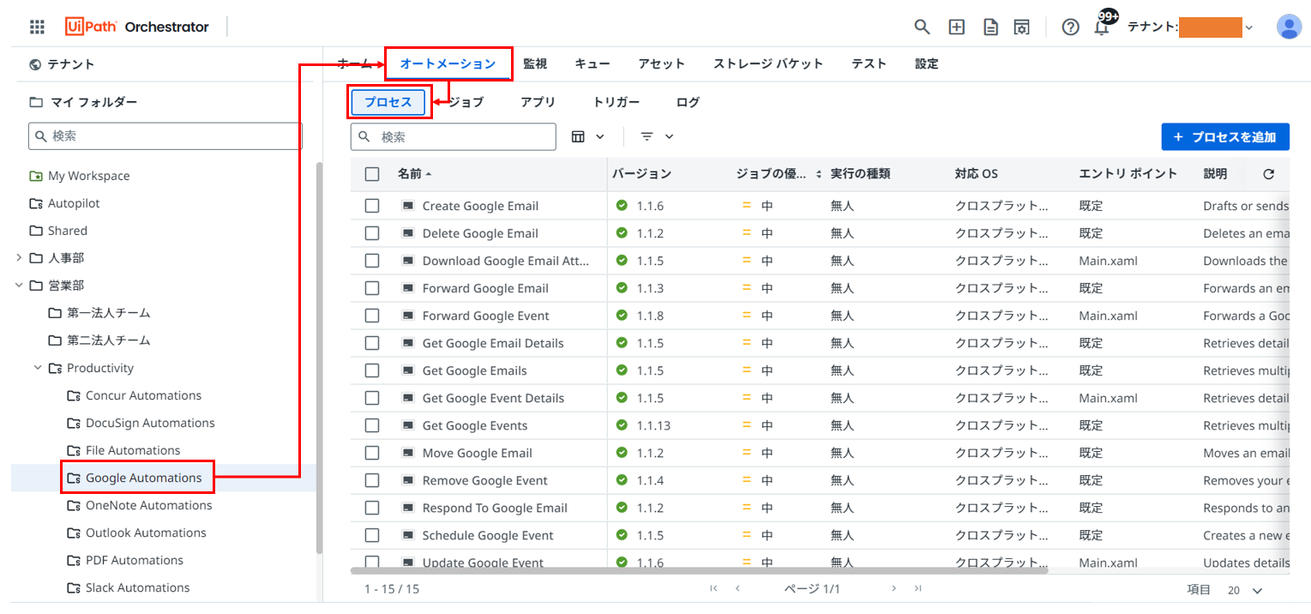
Task: Open global search magnifier in header
Action: point(922,27)
